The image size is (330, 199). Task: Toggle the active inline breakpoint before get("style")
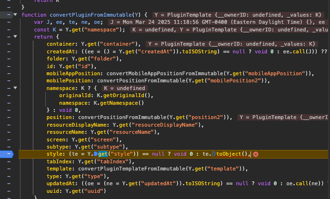(x=96, y=154)
